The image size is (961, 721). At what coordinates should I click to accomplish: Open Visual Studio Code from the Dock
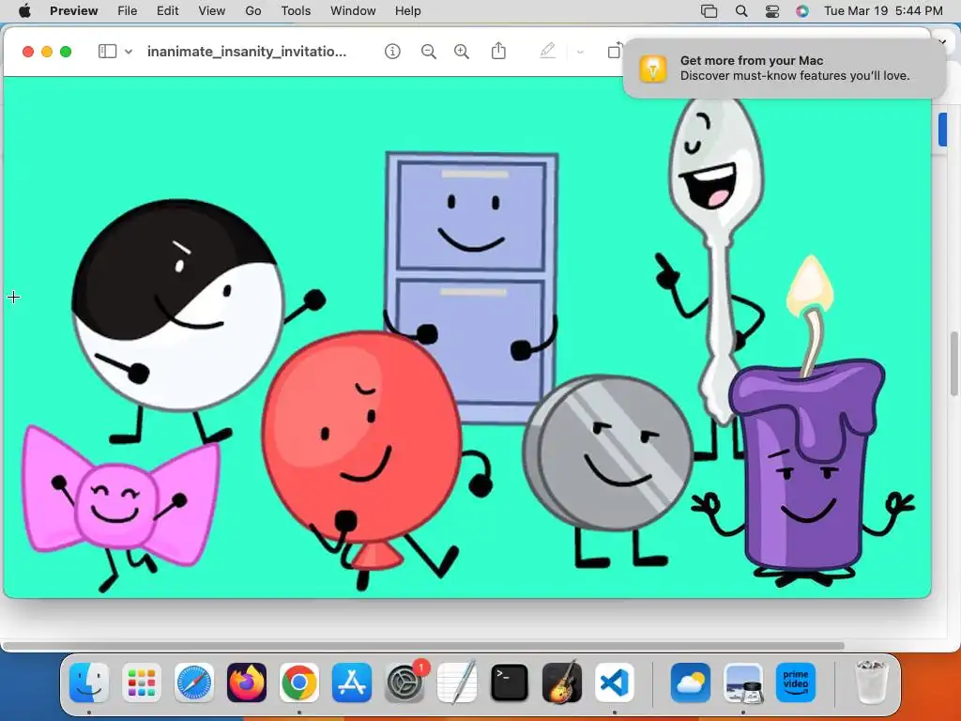pyautogui.click(x=615, y=683)
